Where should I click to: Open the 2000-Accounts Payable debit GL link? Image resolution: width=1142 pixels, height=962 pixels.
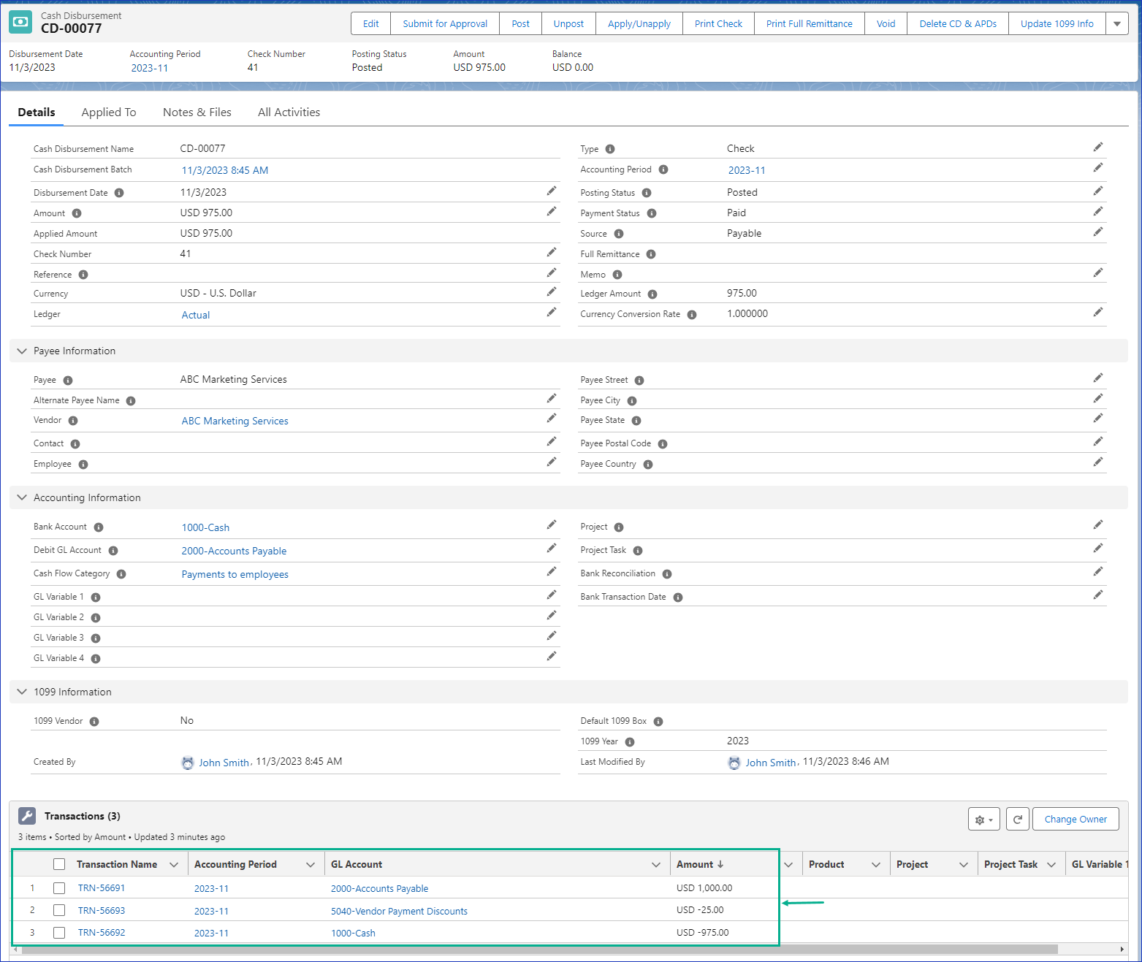point(234,551)
